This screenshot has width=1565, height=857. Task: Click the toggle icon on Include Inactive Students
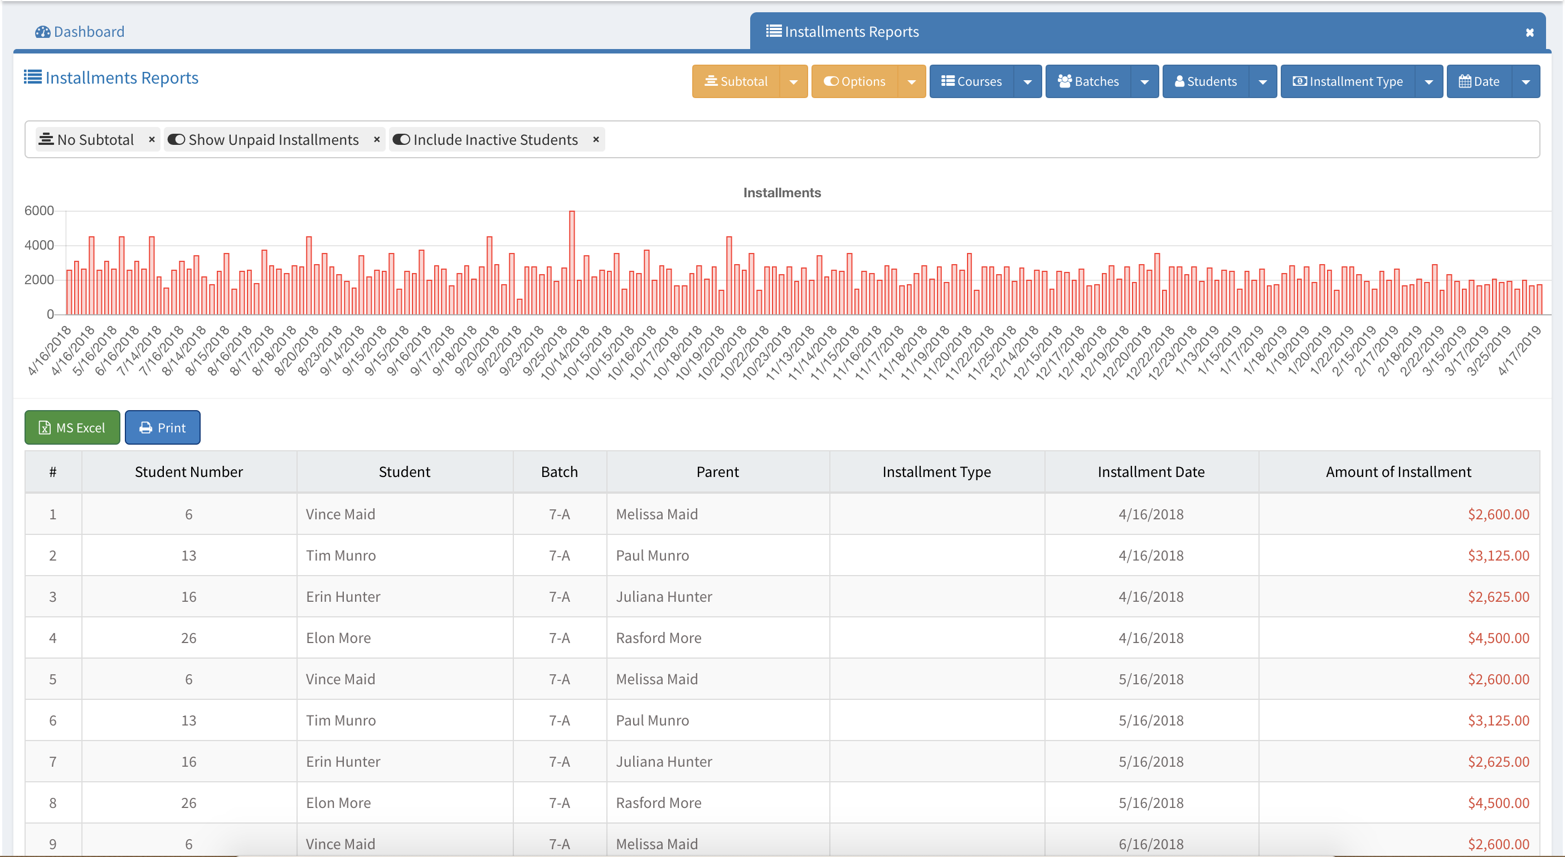(x=401, y=140)
